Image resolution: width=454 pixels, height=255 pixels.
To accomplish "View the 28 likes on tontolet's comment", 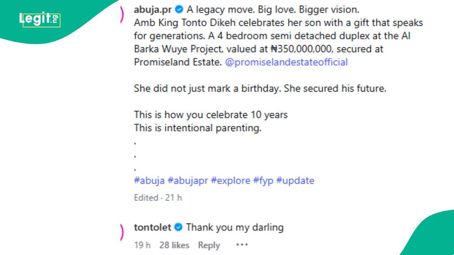I will (174, 244).
